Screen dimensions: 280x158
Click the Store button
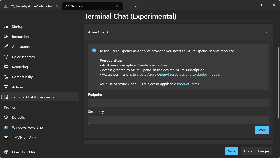point(262,130)
